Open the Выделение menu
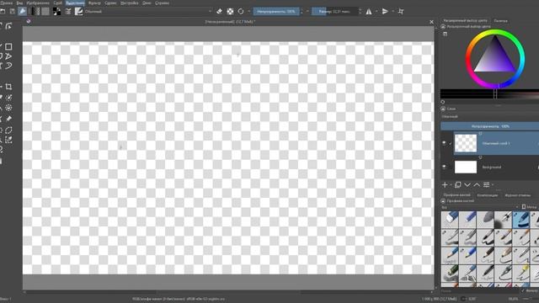This screenshot has height=303, width=539. (x=75, y=3)
